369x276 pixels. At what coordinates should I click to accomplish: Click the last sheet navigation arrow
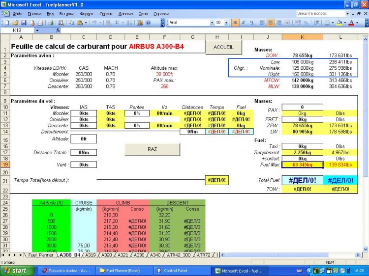(x=21, y=255)
